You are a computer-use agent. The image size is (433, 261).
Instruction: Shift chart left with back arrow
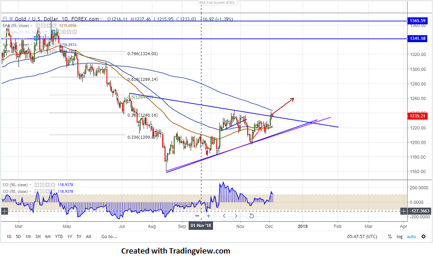tap(224, 216)
